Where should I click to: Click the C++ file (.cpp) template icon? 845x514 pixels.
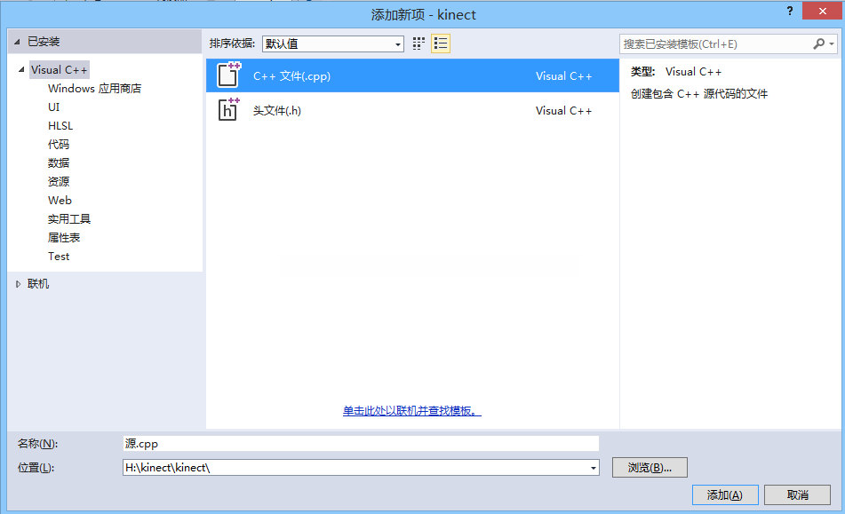click(228, 75)
